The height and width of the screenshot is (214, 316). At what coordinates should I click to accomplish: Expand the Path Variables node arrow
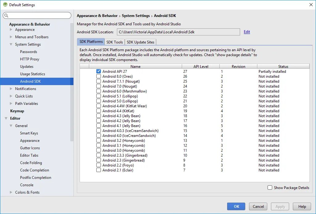[x=11, y=104]
